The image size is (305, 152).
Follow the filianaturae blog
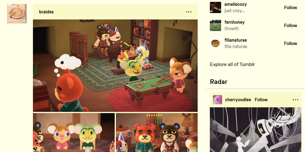(x=290, y=43)
